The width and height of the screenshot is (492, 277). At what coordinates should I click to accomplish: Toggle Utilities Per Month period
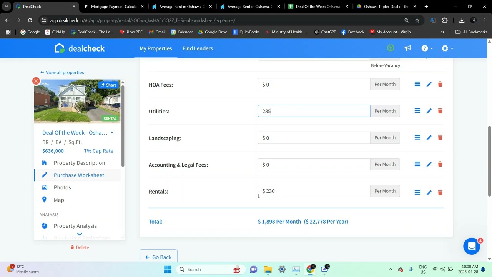[x=385, y=111]
